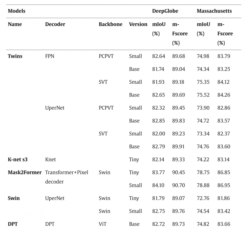Select the 86.95 Massachusetts m-Fscore value
Screen dimensions: 246x231
coord(224,185)
